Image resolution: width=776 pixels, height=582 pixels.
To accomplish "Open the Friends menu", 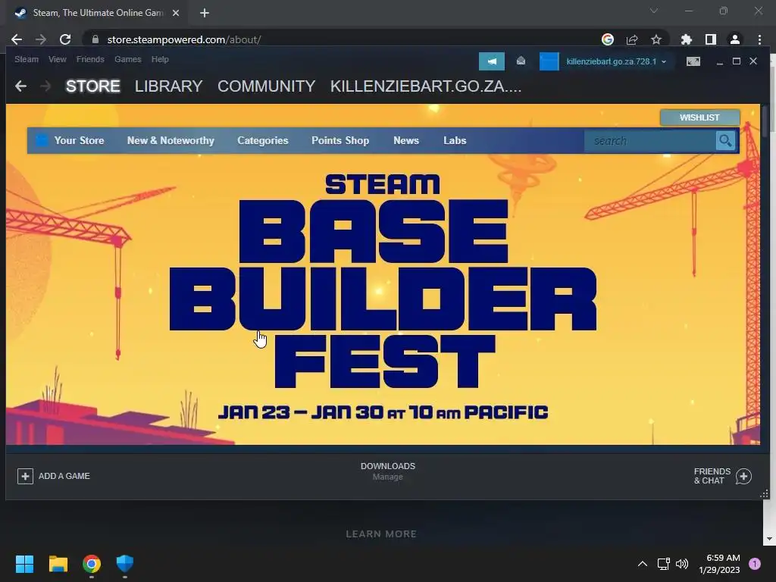I will [90, 59].
